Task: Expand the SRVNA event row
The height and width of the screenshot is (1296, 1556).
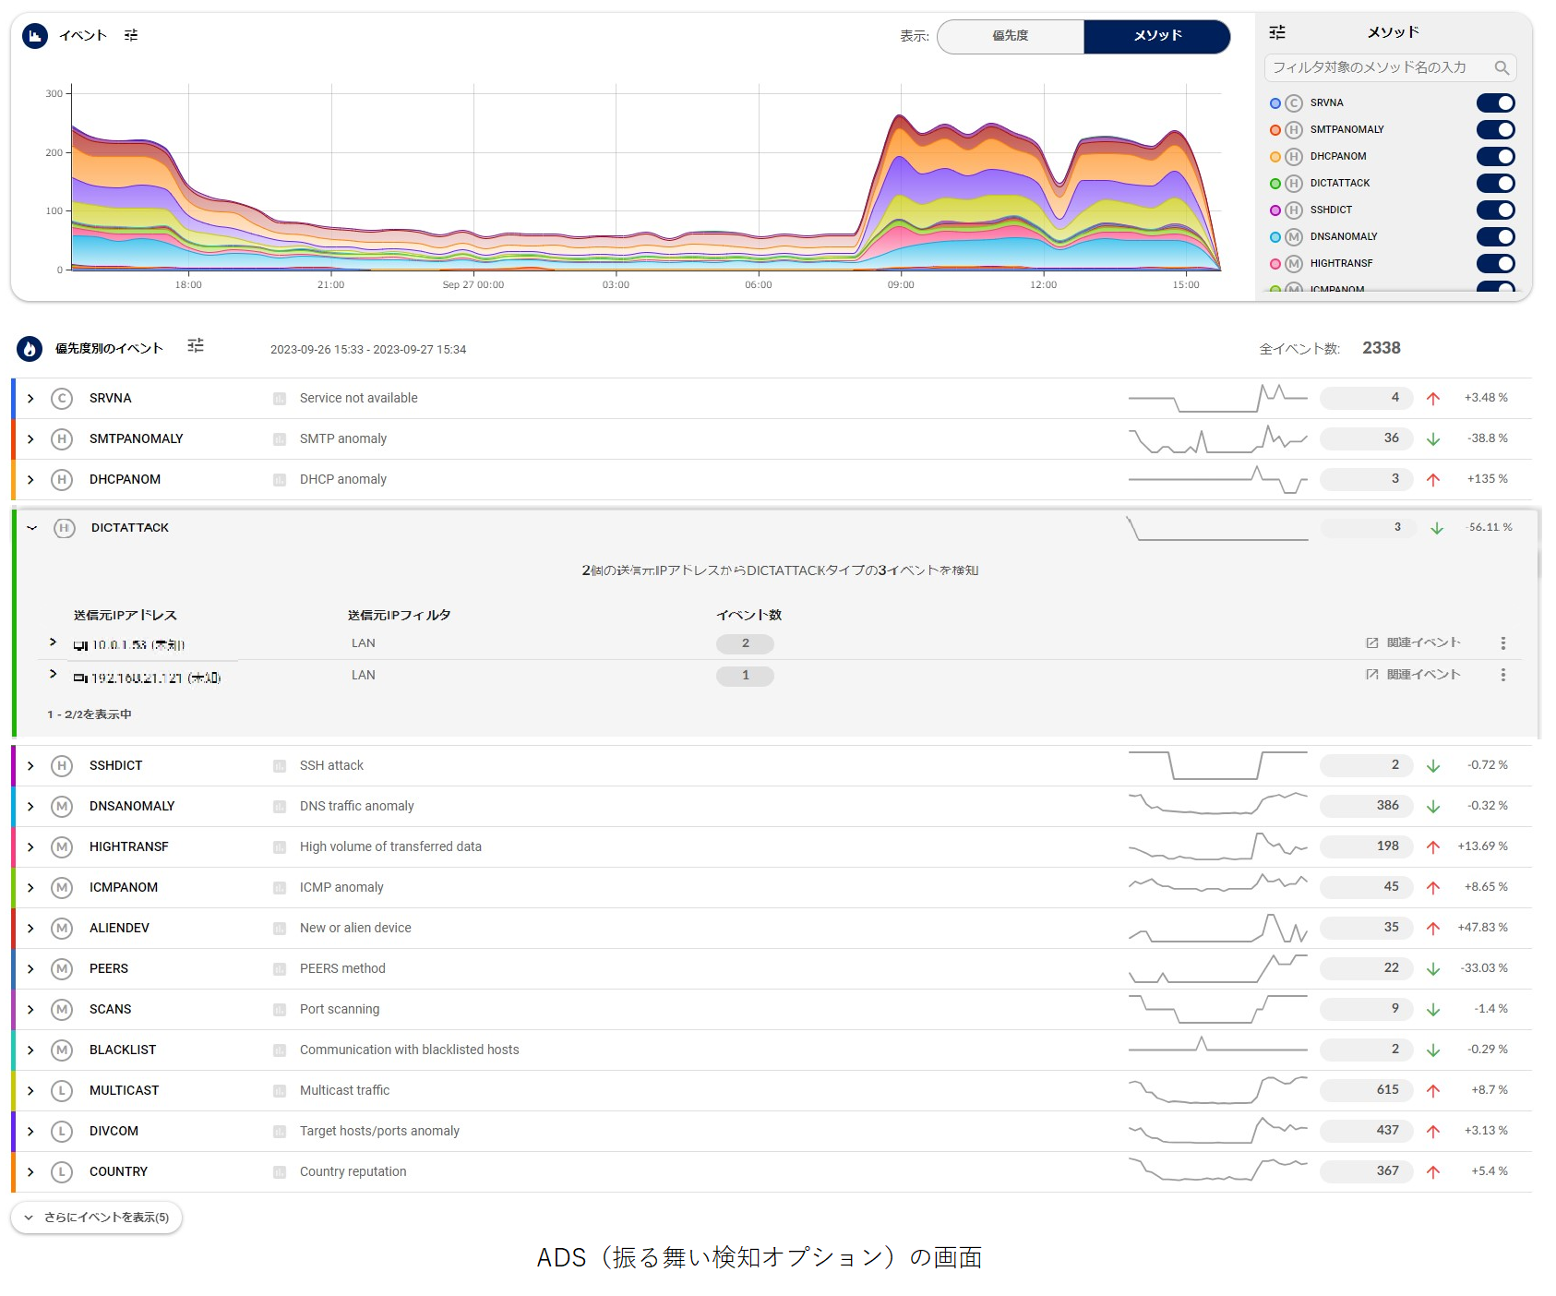Action: [30, 399]
